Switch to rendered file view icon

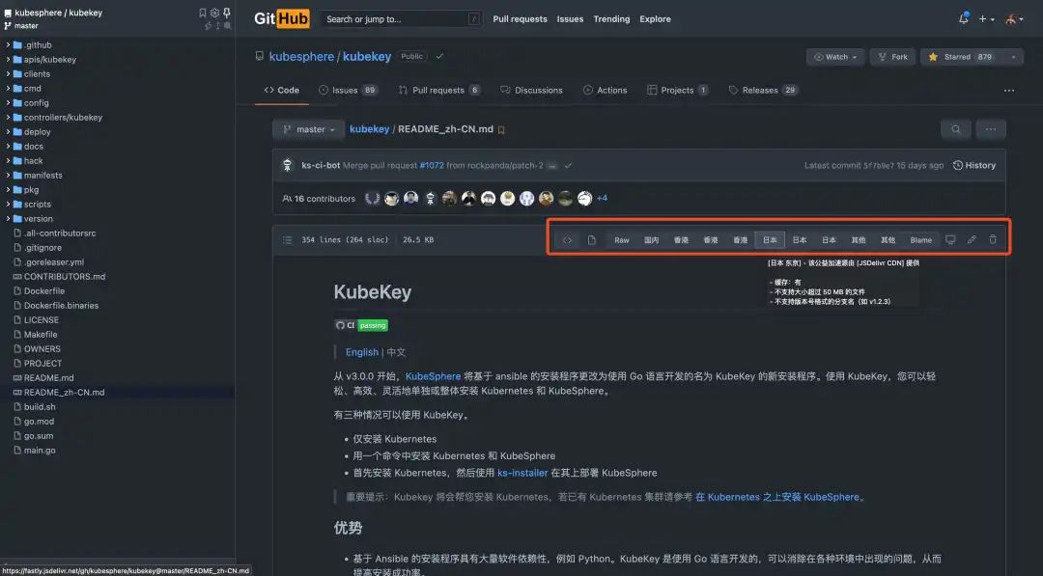(591, 240)
